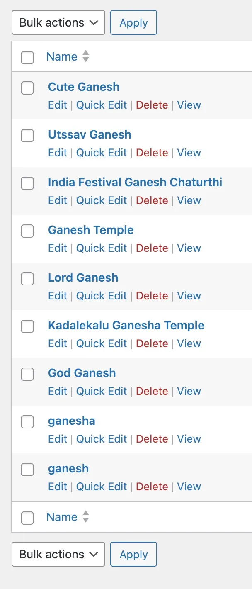Edit the God Ganesh tag
The width and height of the screenshot is (252, 589).
[57, 391]
